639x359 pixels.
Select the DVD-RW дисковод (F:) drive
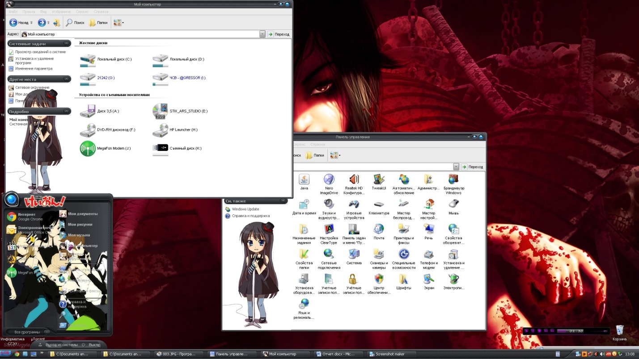(x=107, y=129)
